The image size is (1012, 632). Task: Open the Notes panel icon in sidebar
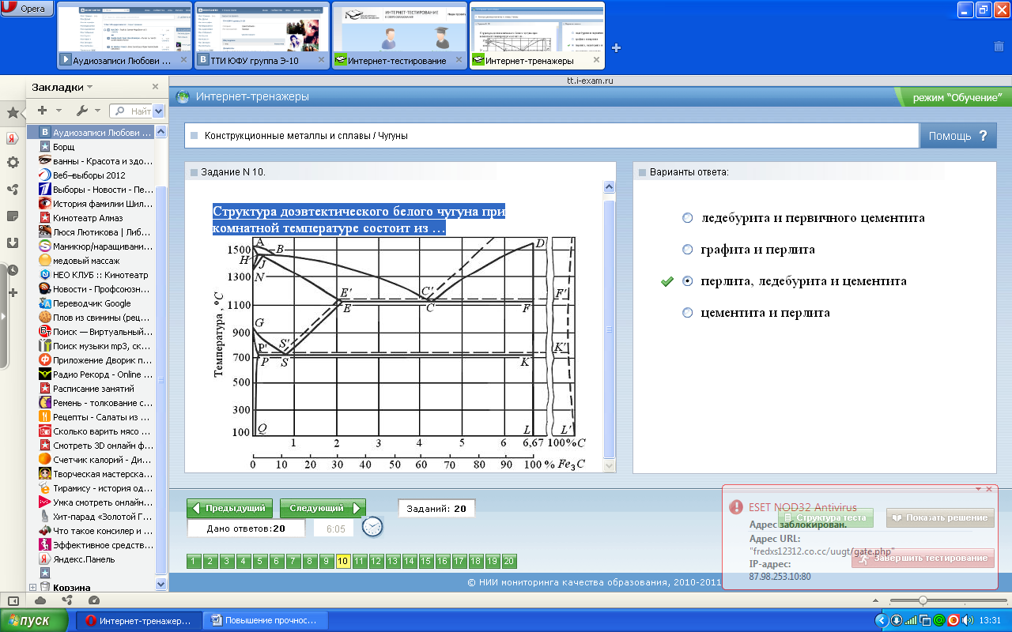click(x=13, y=216)
